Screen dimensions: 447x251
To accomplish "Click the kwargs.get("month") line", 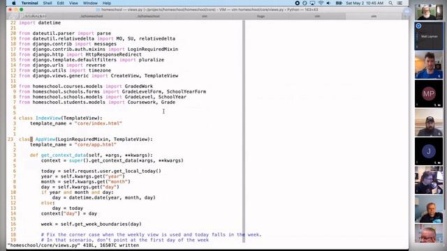I will point(86,181).
